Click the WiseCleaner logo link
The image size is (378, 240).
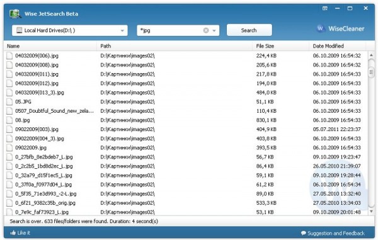click(x=340, y=29)
